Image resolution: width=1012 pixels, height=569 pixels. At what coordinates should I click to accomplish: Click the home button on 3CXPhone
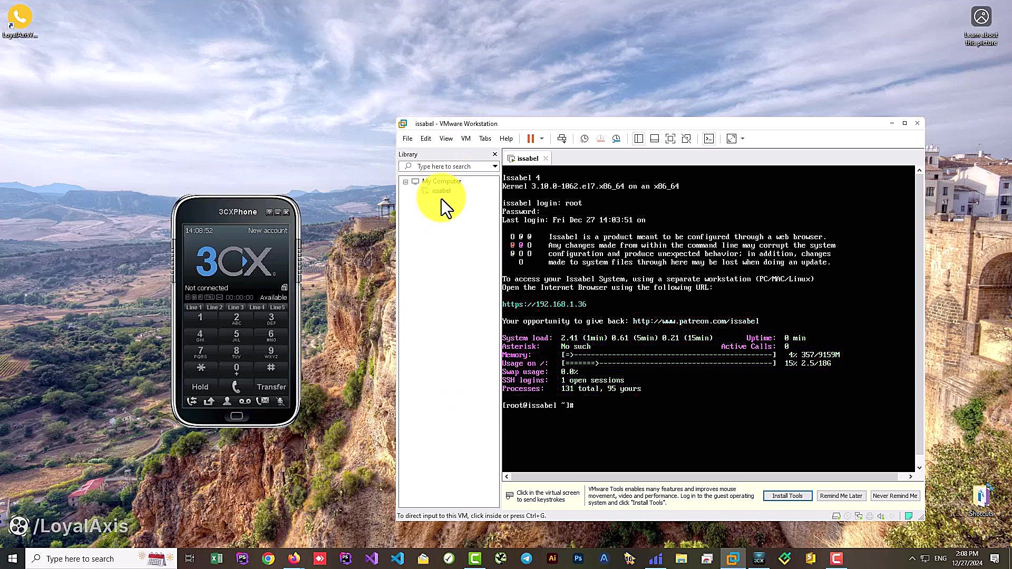[237, 416]
